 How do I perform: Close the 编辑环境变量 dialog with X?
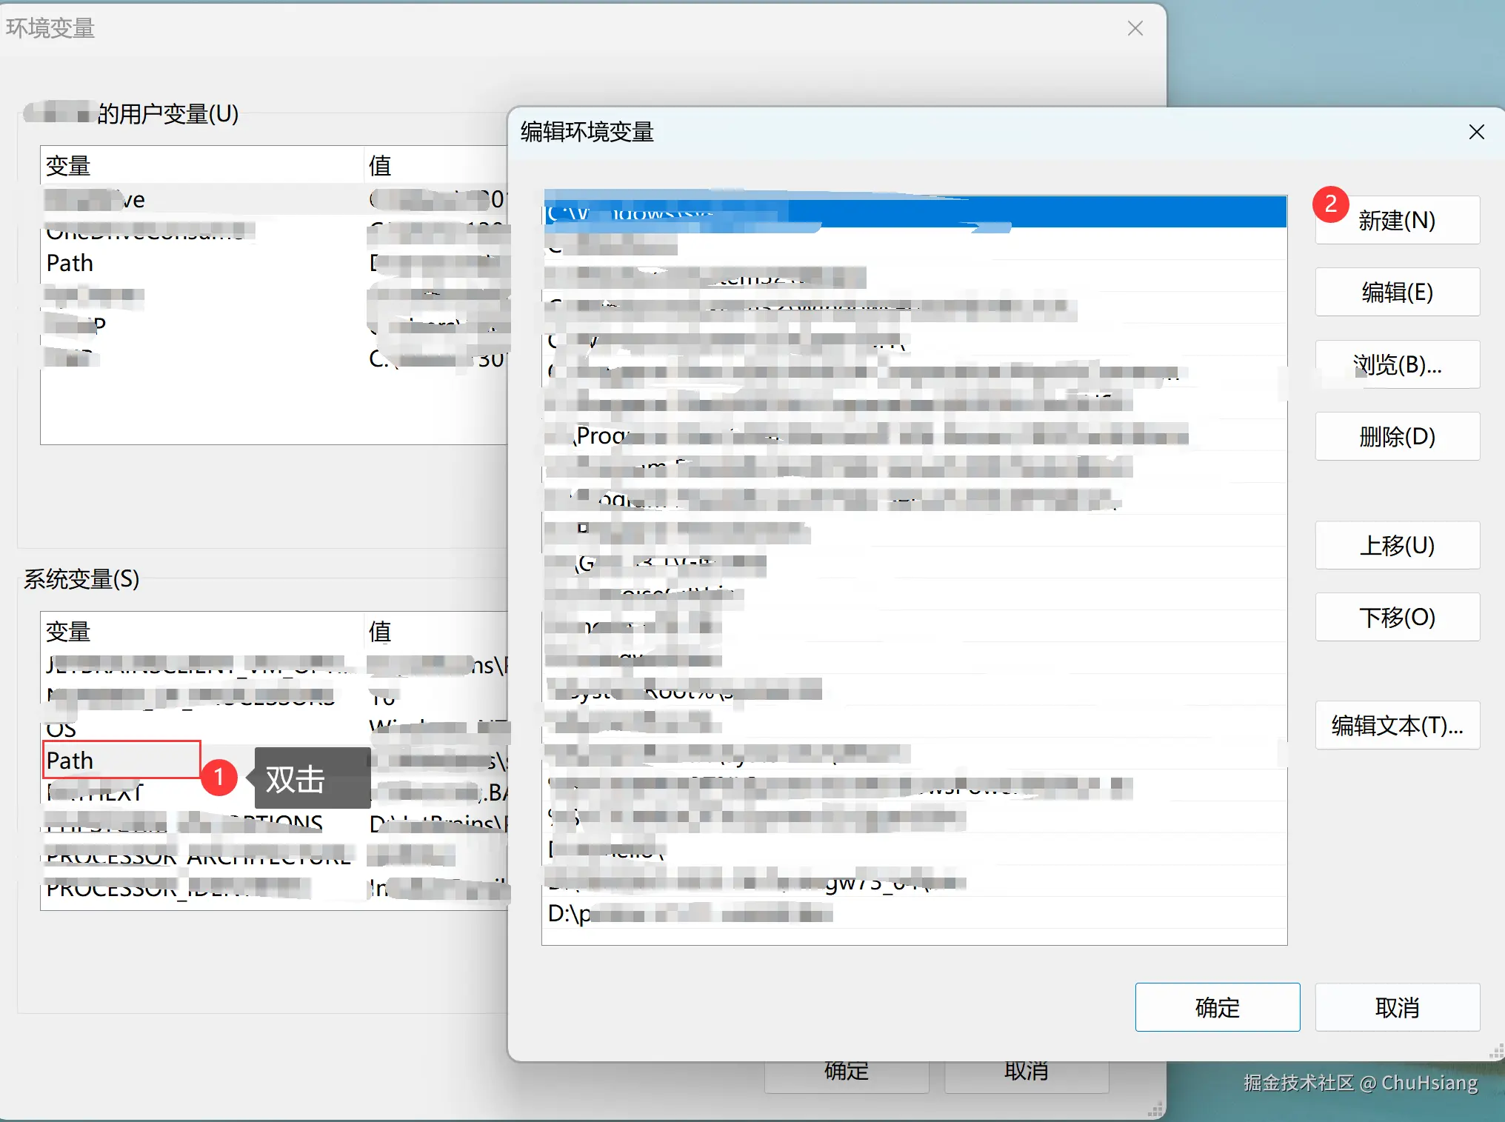tap(1476, 132)
